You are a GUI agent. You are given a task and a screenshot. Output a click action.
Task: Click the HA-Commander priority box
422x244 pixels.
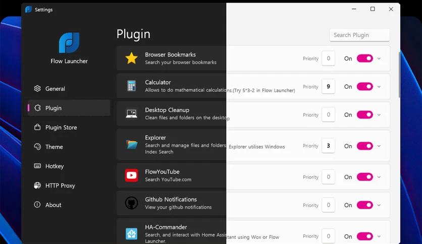328,236
